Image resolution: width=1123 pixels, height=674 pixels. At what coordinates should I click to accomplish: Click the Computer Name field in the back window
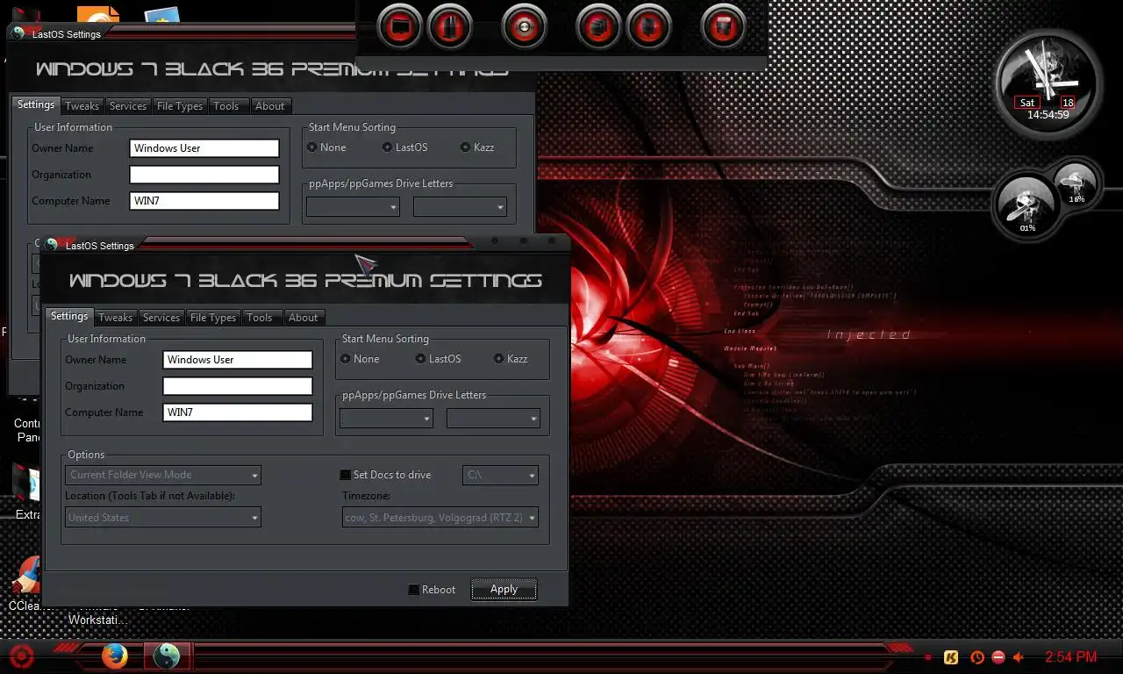[204, 201]
